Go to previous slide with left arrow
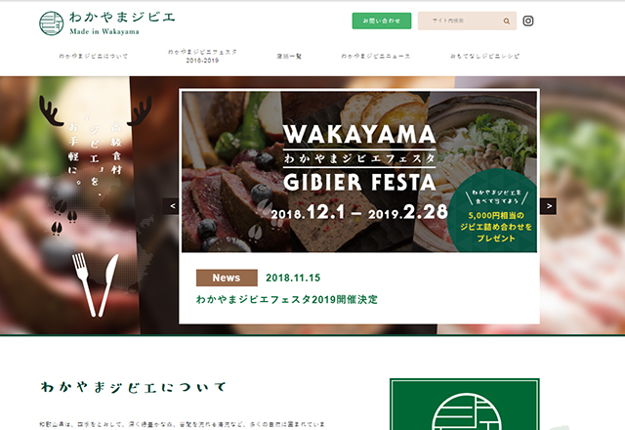Image resolution: width=625 pixels, height=430 pixels. pyautogui.click(x=172, y=206)
